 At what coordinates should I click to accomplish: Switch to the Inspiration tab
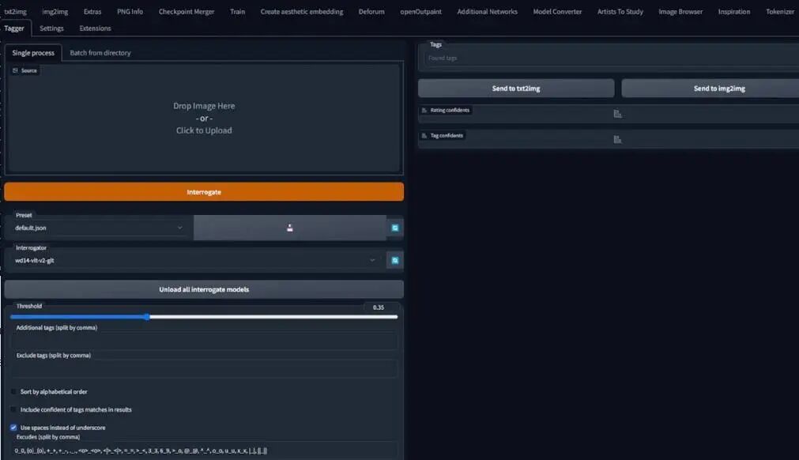pos(733,11)
